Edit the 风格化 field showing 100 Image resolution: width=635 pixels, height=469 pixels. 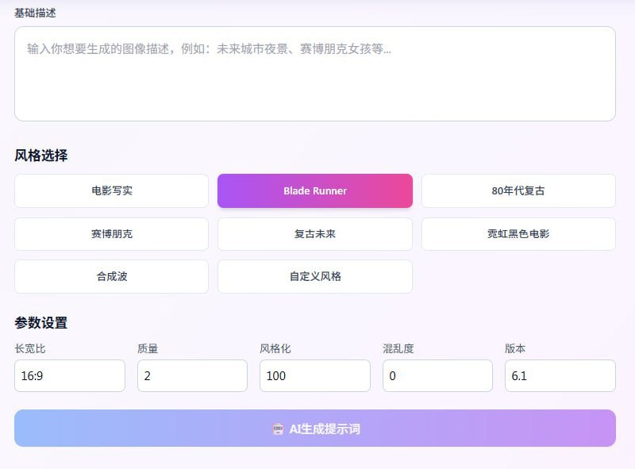point(314,375)
